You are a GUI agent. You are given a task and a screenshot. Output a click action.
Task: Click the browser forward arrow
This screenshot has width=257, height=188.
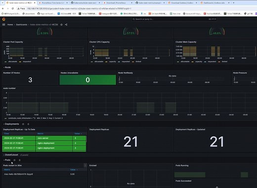tap(8, 8)
